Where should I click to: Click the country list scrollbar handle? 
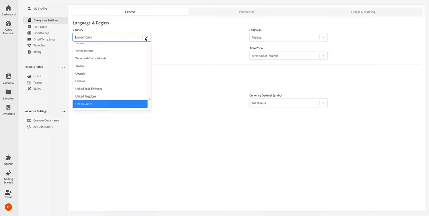coord(150,100)
